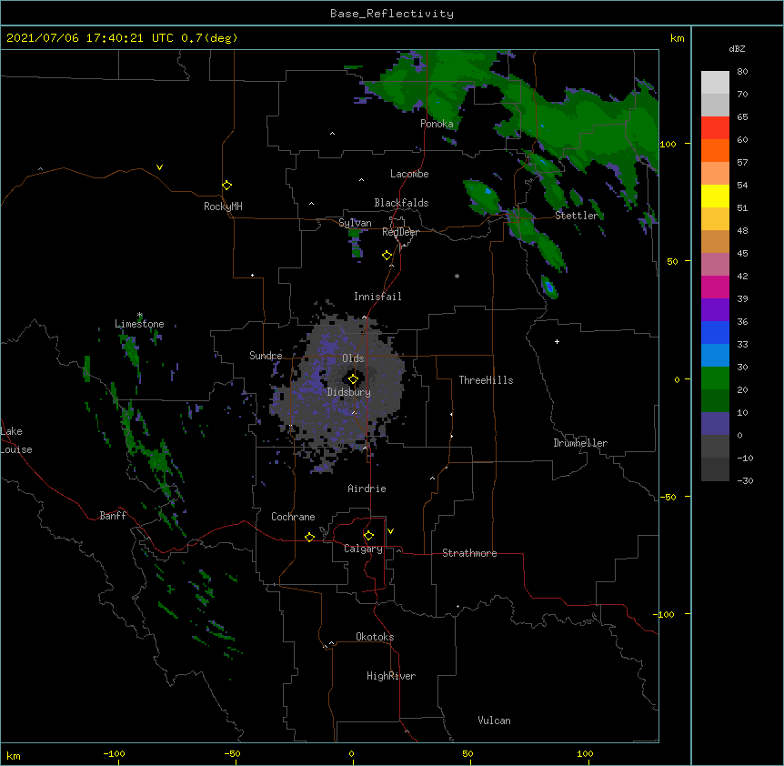Click the Base_Reflectivity title text
This screenshot has width=784, height=766.
[392, 14]
